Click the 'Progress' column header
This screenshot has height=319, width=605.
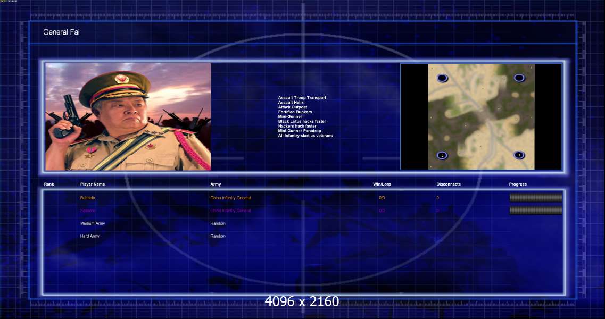(x=518, y=184)
